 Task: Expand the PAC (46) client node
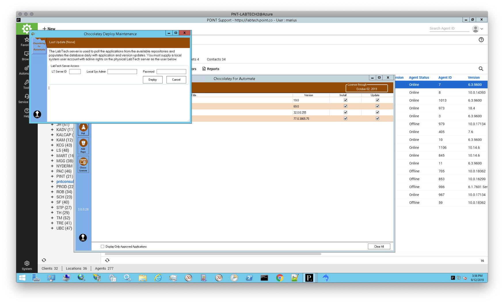tap(52, 171)
